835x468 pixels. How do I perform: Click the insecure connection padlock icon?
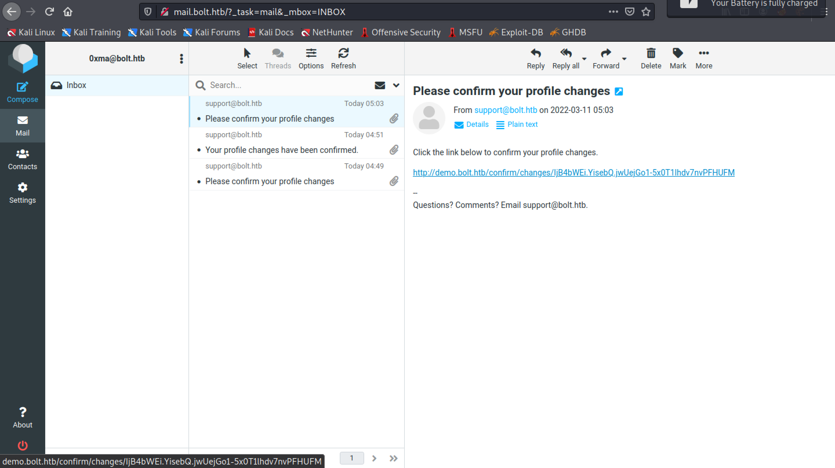point(165,12)
